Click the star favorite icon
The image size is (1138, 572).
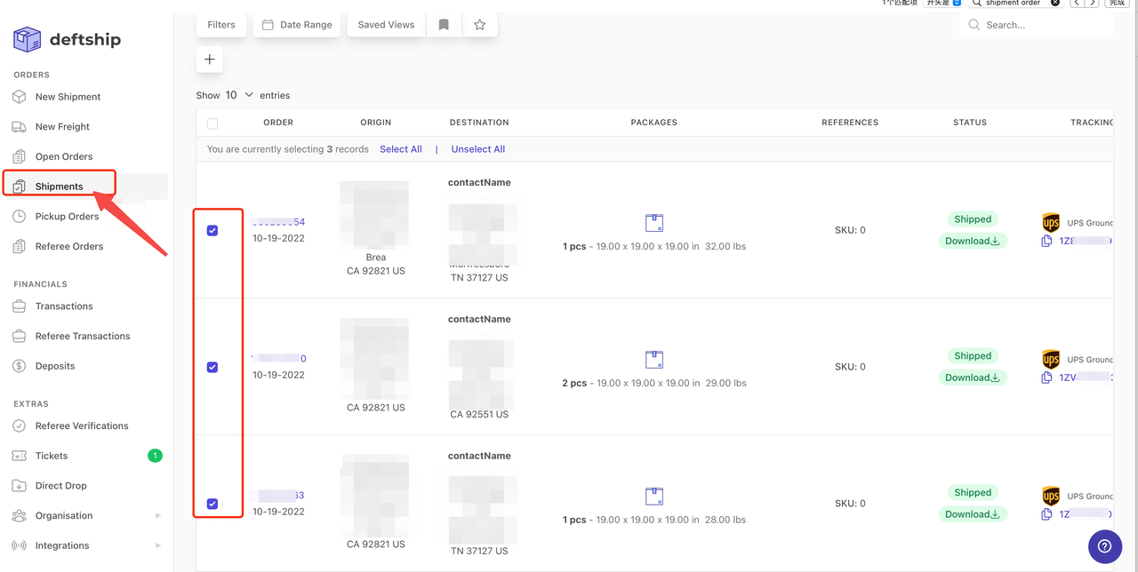pos(480,25)
